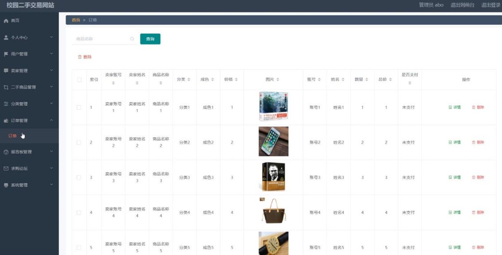
Task: Click the user icon beside 个人中心
Action: click(6, 38)
